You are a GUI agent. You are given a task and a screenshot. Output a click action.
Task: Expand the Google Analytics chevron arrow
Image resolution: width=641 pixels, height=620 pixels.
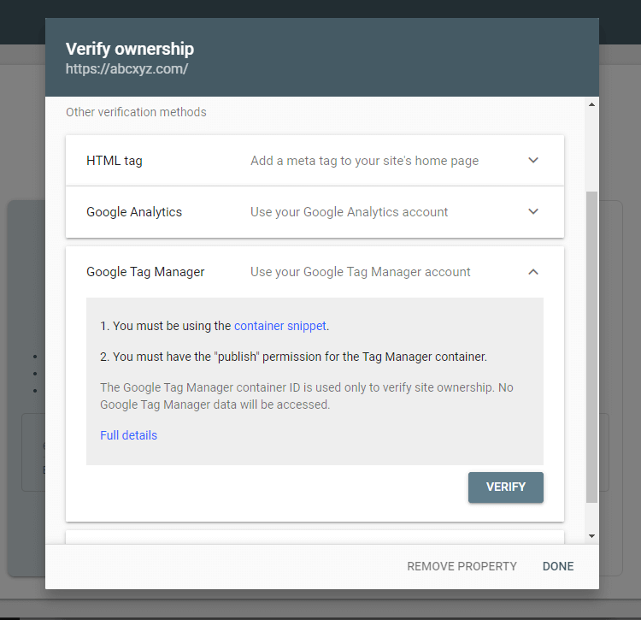533,211
